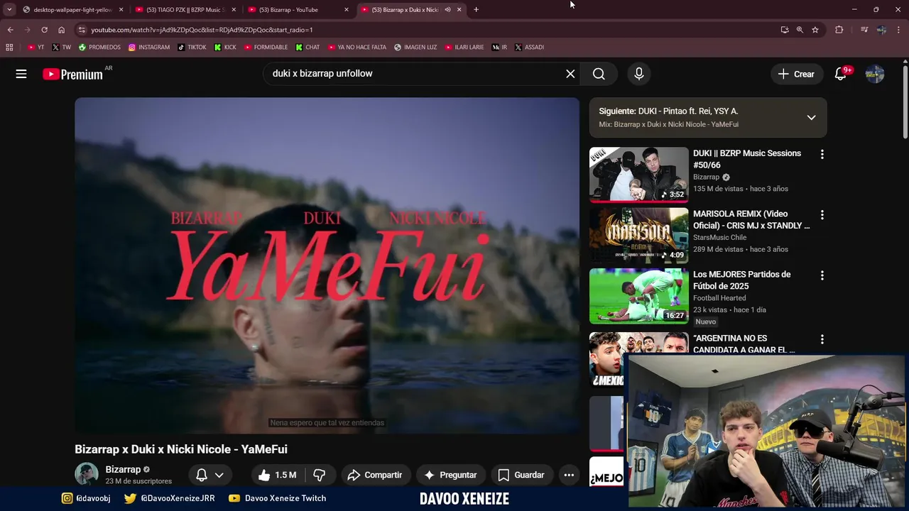Open YA NO HACE FALTA bookmark
This screenshot has width=909, height=511.
click(x=357, y=48)
